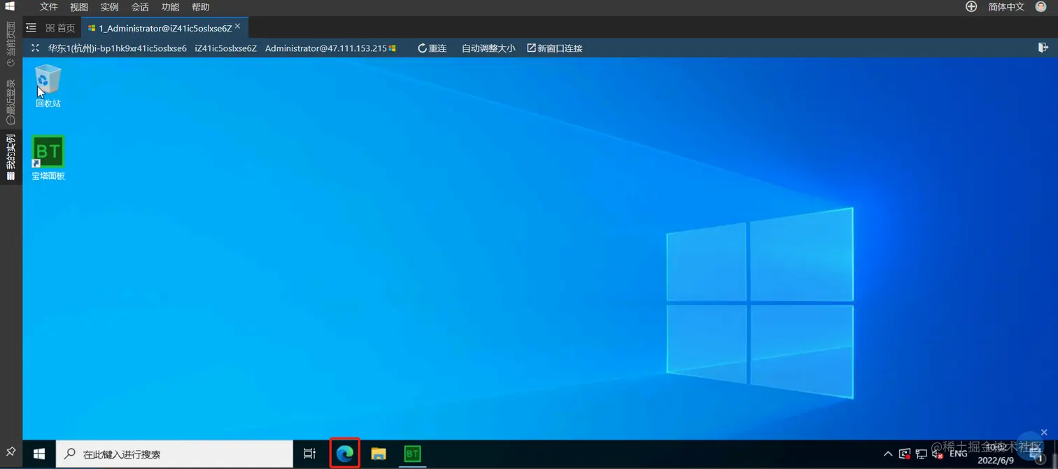
Task: Open the 功能 menu
Action: click(x=170, y=7)
